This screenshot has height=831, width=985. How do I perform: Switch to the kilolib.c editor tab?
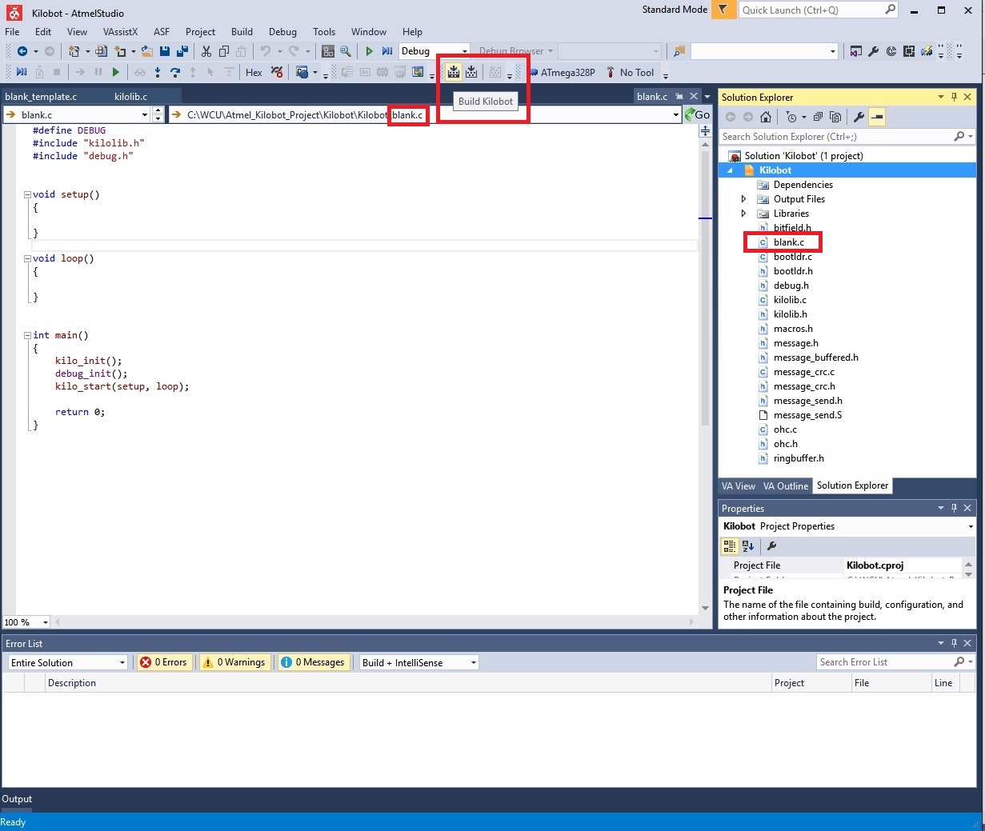pyautogui.click(x=130, y=97)
